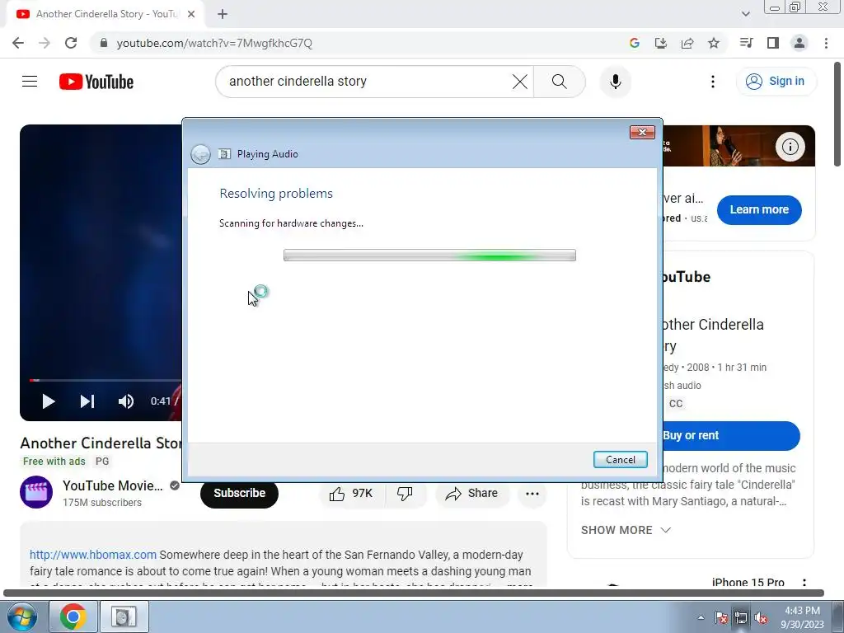Open network tray icon
The image size is (844, 633).
[x=741, y=618]
